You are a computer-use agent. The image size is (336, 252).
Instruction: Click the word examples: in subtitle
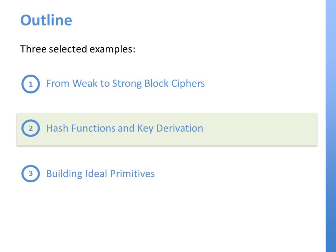(x=112, y=49)
